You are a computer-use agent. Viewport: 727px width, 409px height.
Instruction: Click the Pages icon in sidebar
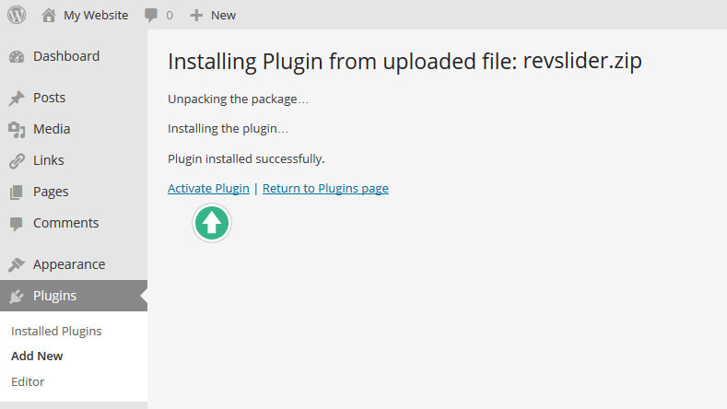[17, 193]
